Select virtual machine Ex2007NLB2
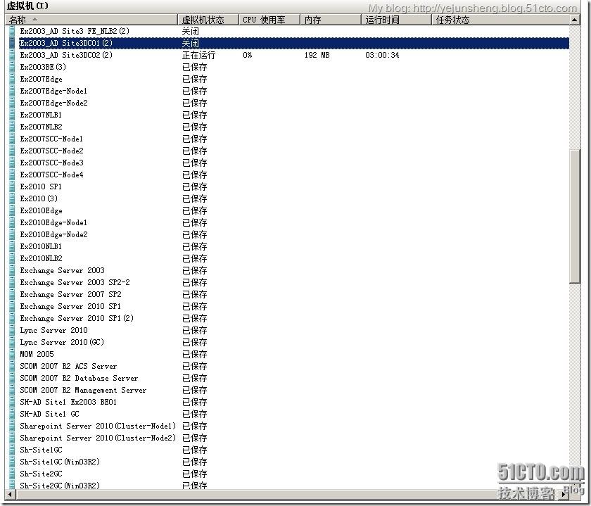 pos(41,127)
